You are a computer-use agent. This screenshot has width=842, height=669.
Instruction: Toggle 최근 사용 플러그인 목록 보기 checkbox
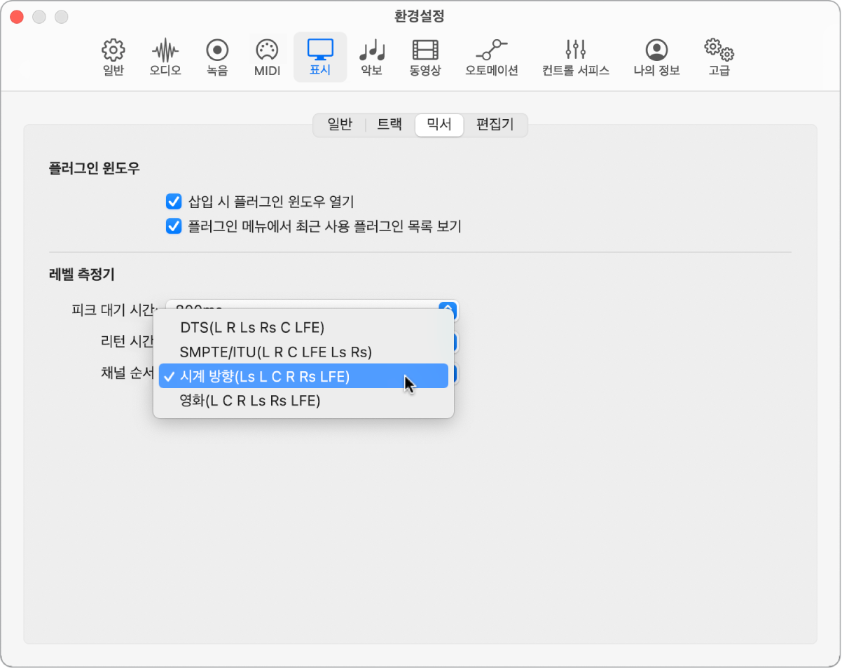point(174,226)
